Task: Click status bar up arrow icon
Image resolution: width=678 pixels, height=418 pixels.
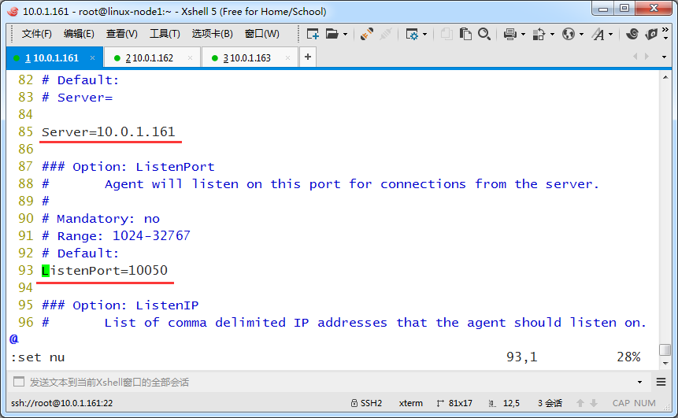Action: click(x=580, y=403)
